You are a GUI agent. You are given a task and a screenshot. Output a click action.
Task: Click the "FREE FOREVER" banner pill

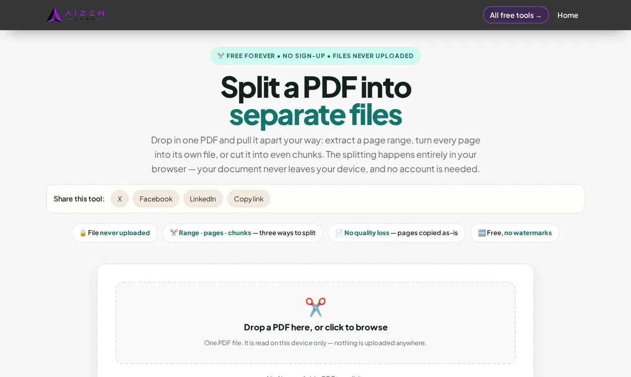pyautogui.click(x=315, y=56)
